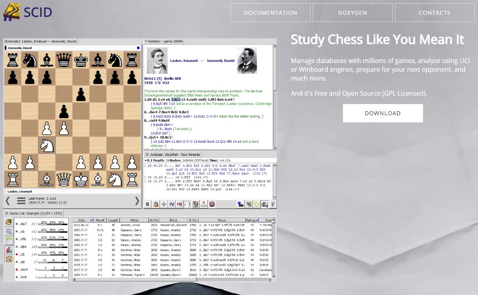
Task: Close the Analysis Stockfish tab with X
Action: click(x=147, y=154)
